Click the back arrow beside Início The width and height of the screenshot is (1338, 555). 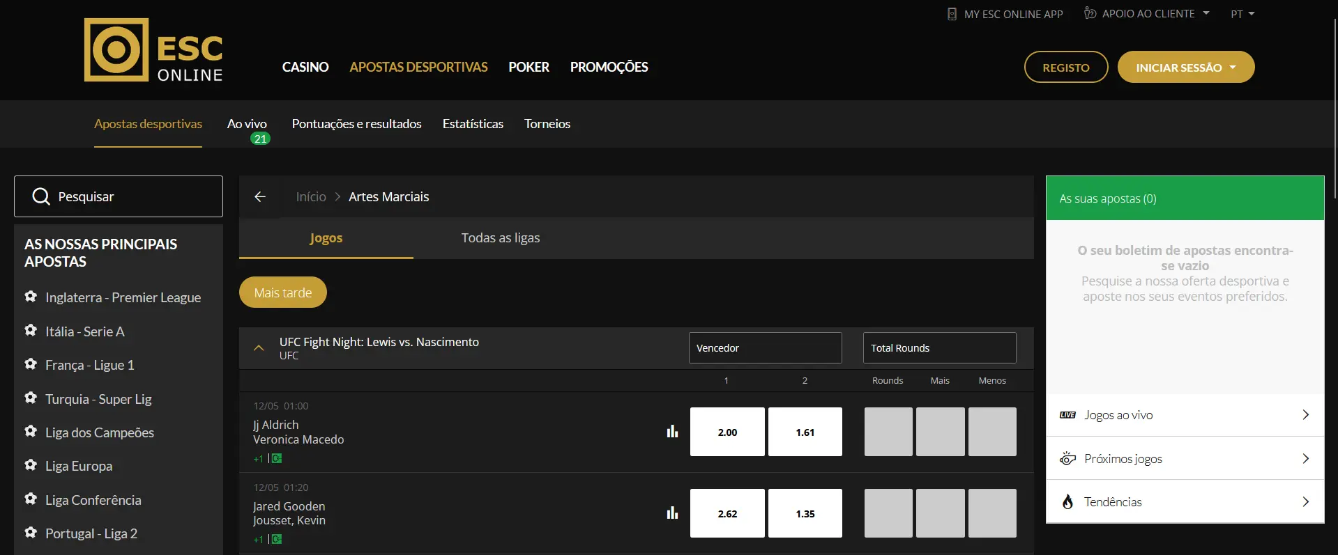pyautogui.click(x=260, y=197)
